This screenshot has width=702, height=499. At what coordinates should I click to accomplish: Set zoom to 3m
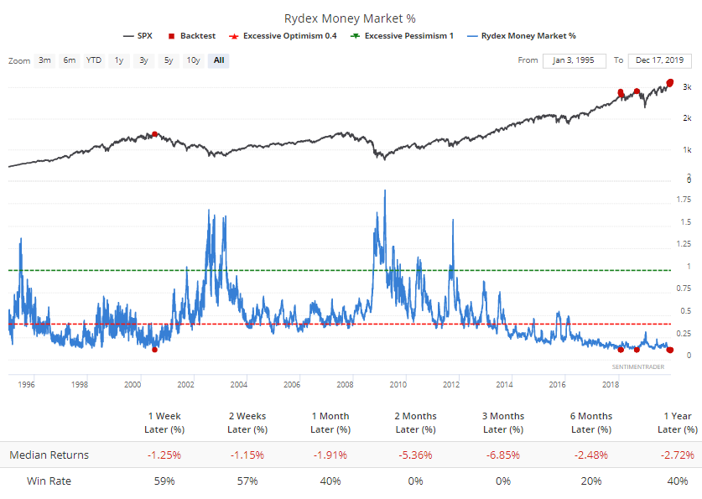click(x=44, y=60)
